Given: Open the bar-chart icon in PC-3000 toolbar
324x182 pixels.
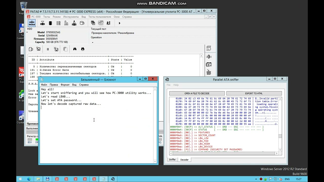Looking at the screenshot, I should tap(66, 23).
